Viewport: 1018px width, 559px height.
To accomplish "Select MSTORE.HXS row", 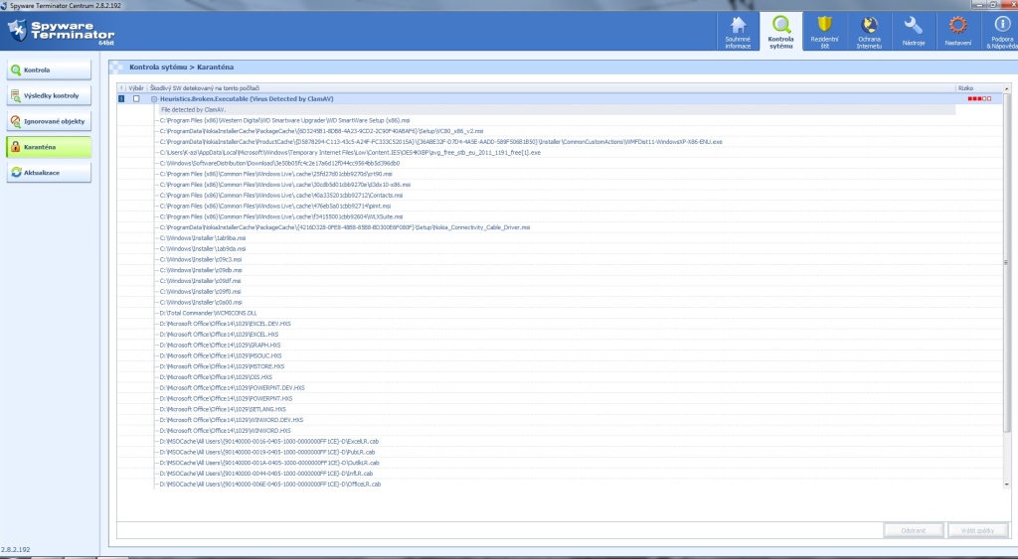I will [222, 366].
